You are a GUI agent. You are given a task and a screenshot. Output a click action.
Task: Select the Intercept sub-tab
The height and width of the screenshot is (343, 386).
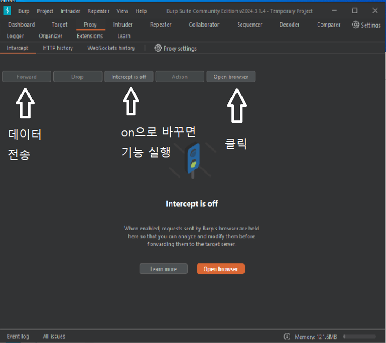tap(18, 48)
